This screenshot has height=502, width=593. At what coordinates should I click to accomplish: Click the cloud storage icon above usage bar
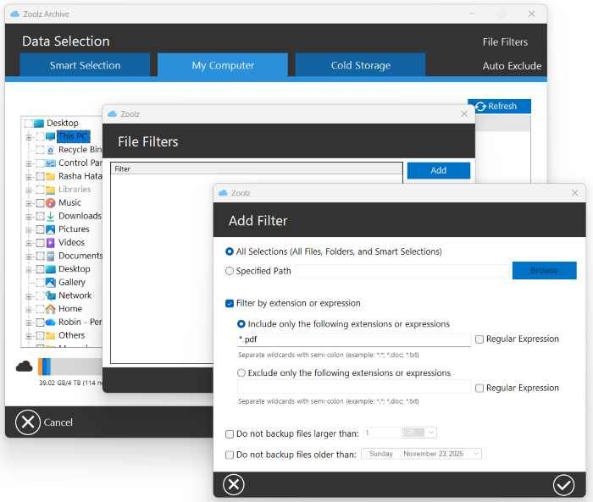point(25,366)
